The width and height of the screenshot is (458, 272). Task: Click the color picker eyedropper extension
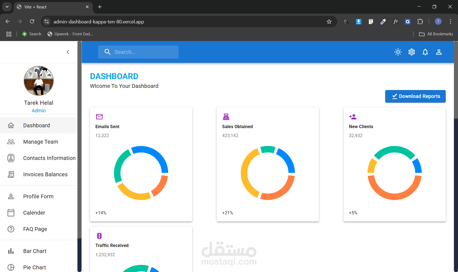383,21
